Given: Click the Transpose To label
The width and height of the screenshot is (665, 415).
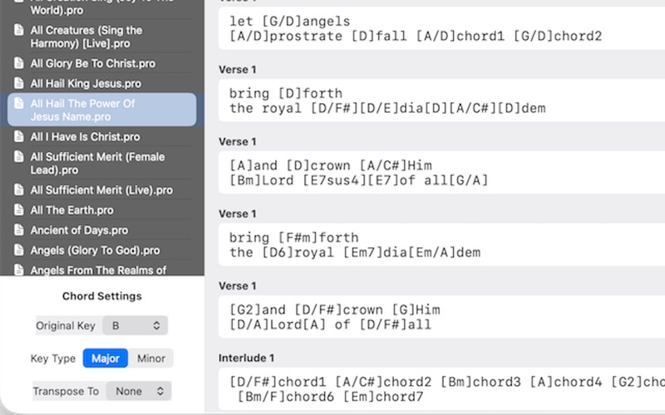Looking at the screenshot, I should coord(66,391).
